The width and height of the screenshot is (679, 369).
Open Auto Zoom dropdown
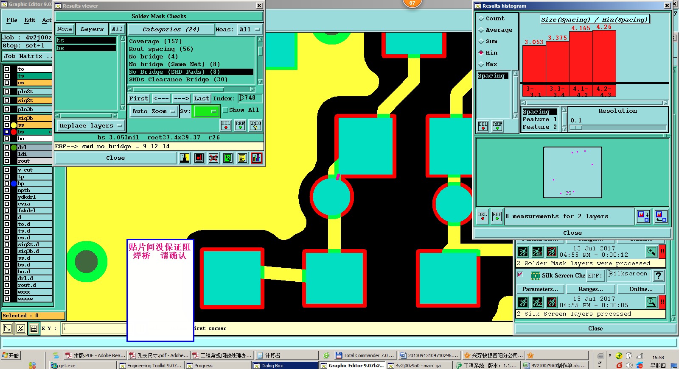tap(153, 111)
